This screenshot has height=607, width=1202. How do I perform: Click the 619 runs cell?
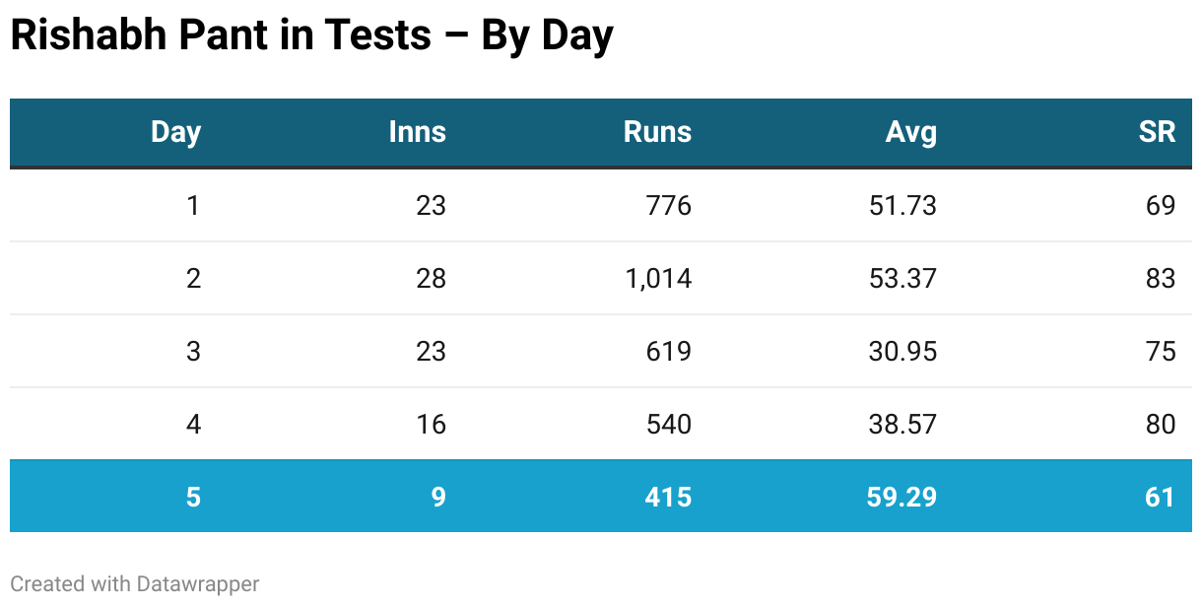coord(668,351)
